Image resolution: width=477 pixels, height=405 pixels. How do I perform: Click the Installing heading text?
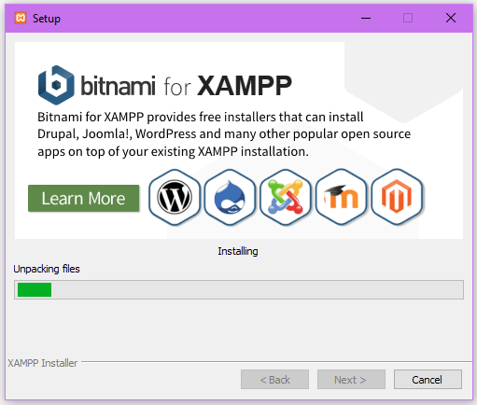tap(238, 251)
